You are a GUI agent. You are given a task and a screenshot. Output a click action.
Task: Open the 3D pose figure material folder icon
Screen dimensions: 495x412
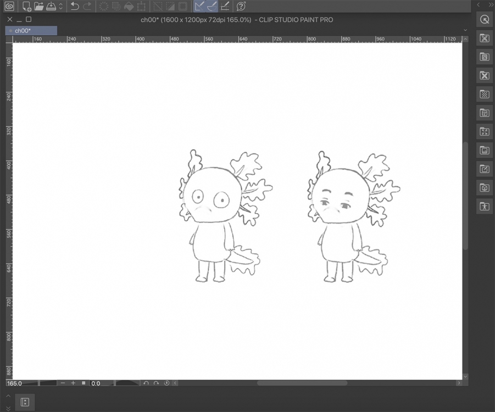pos(484,206)
